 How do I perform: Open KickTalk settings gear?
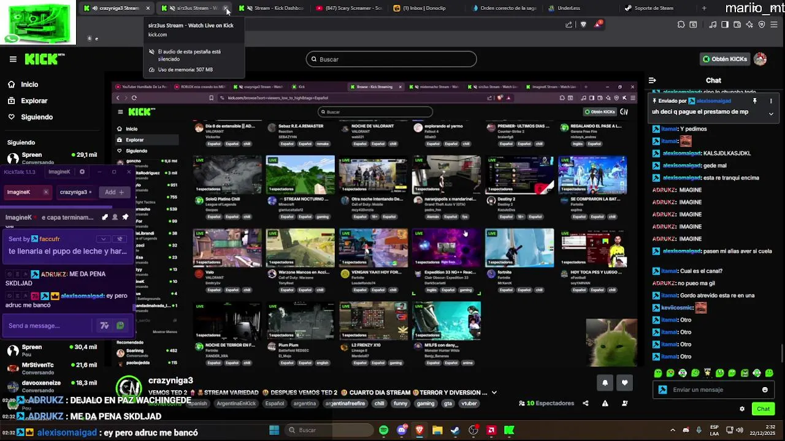click(82, 172)
